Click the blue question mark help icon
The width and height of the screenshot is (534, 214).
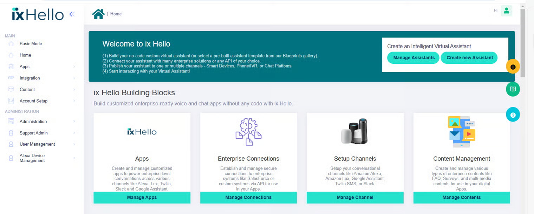[x=513, y=115]
